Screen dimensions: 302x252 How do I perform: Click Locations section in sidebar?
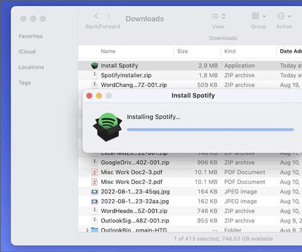pyautogui.click(x=31, y=67)
